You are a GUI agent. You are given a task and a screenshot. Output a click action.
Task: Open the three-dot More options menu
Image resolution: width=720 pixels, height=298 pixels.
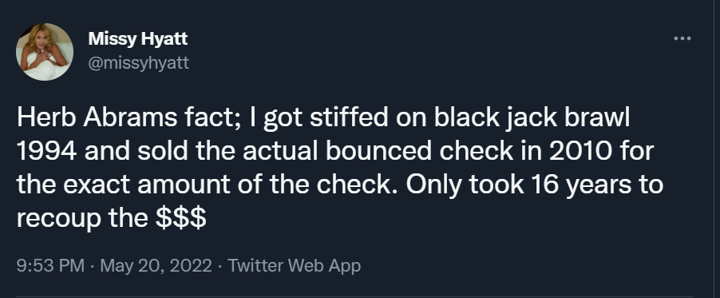click(x=682, y=38)
